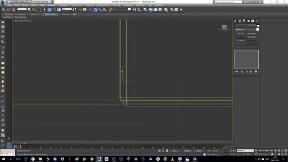Toggle the selection lock padlock
Viewport: 288px width, 162px height.
click(x=163, y=151)
